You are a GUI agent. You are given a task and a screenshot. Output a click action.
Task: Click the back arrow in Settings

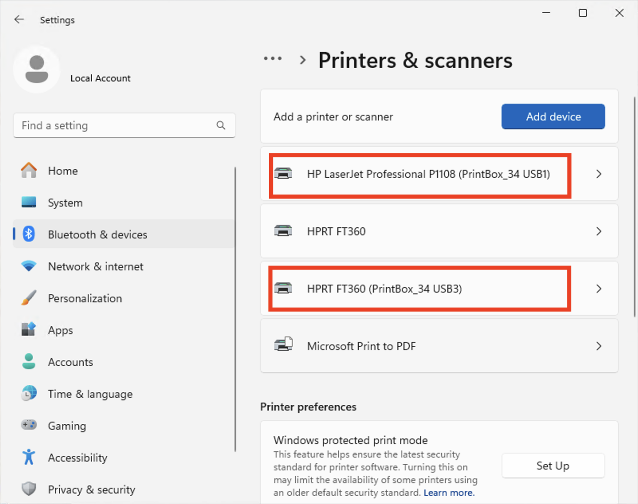pyautogui.click(x=19, y=19)
